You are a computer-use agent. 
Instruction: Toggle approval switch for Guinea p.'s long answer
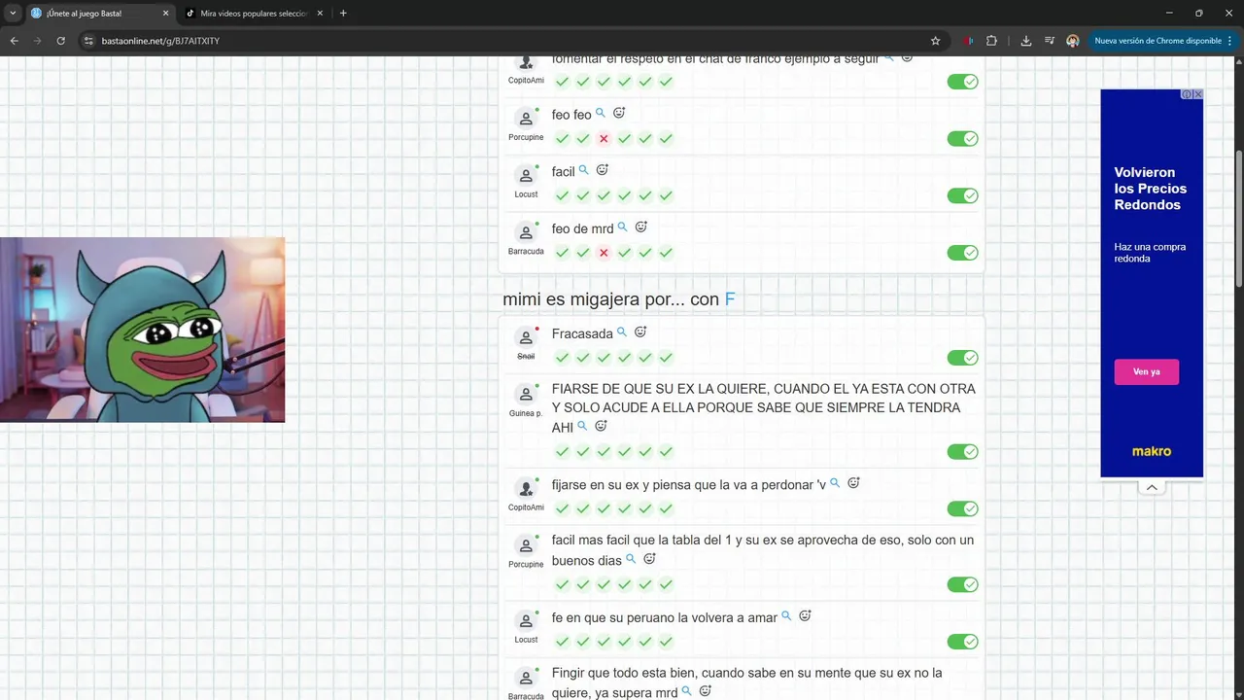(962, 451)
